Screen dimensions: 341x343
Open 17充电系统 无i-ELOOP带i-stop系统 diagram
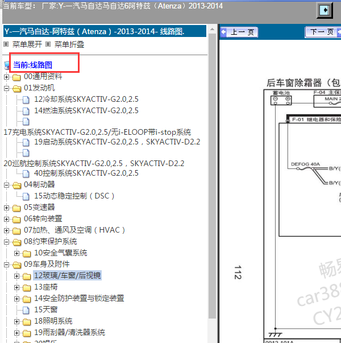pos(97,132)
